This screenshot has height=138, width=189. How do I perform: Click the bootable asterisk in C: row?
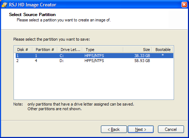click(163, 55)
